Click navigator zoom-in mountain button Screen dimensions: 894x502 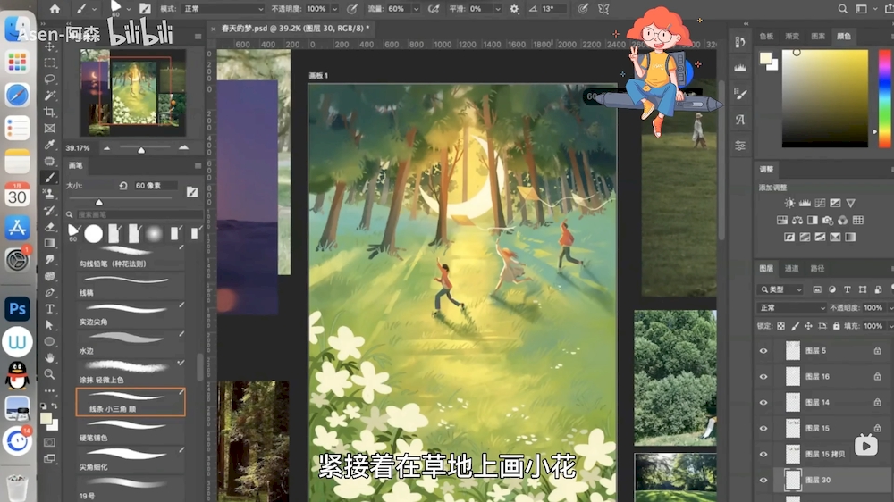click(x=183, y=147)
